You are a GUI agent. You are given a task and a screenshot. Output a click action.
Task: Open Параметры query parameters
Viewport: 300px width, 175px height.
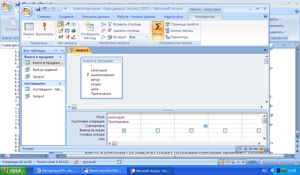tap(177, 37)
